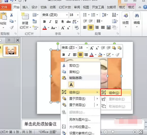Screen dimensions: 147x135
Task: Decrease font size in ribbon
Action: (68, 28)
